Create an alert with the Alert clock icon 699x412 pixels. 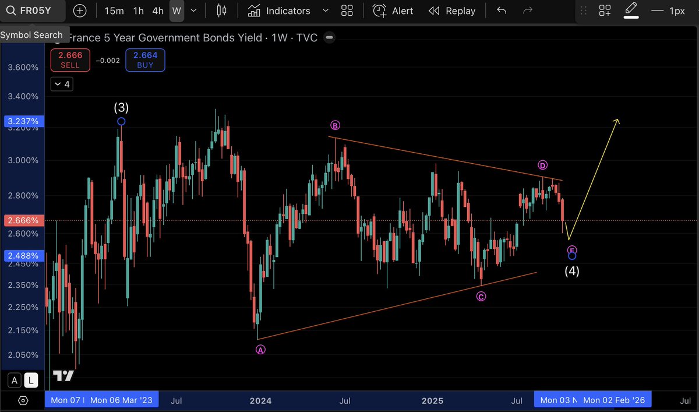click(x=379, y=10)
